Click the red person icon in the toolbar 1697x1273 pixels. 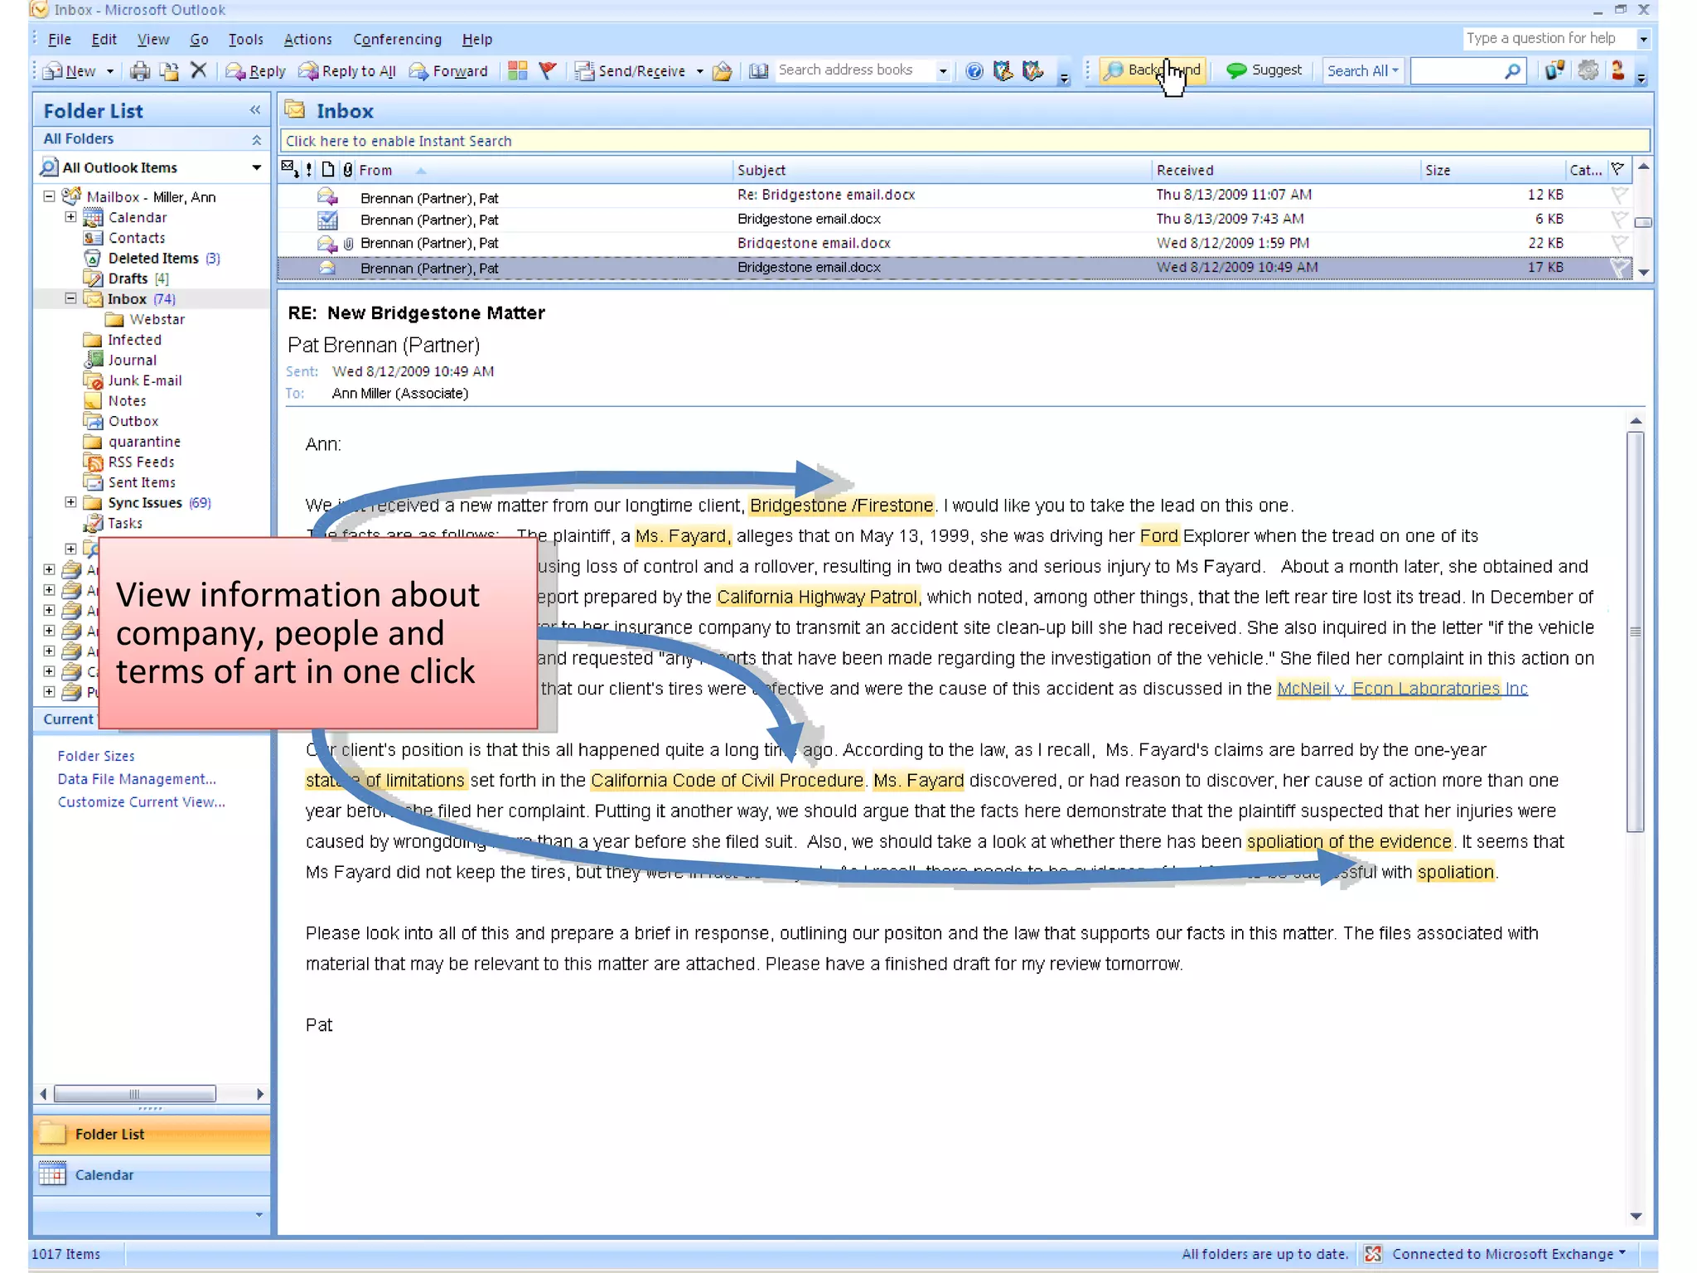tap(1617, 70)
